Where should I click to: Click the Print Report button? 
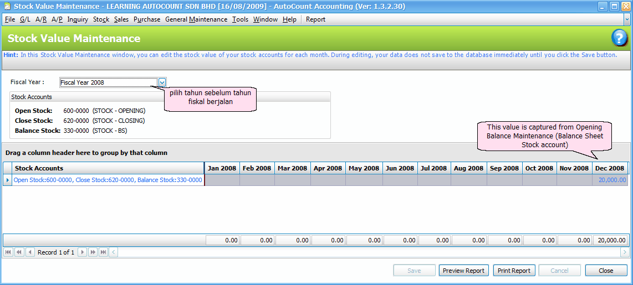(x=514, y=271)
